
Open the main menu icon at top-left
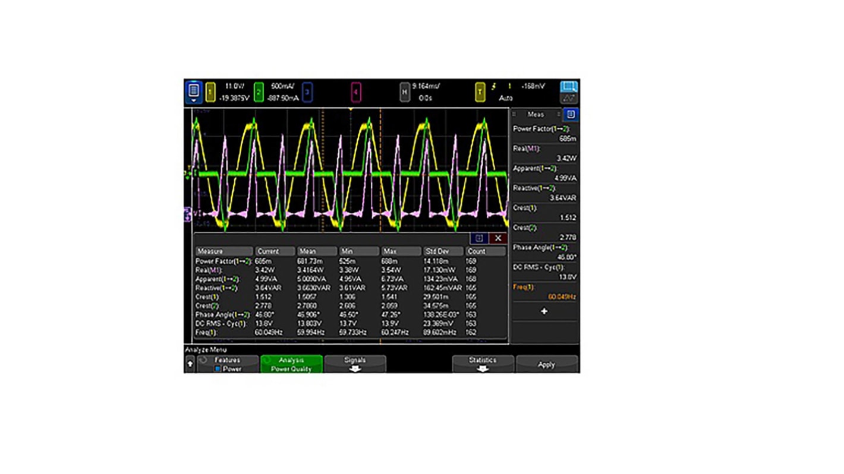(194, 92)
